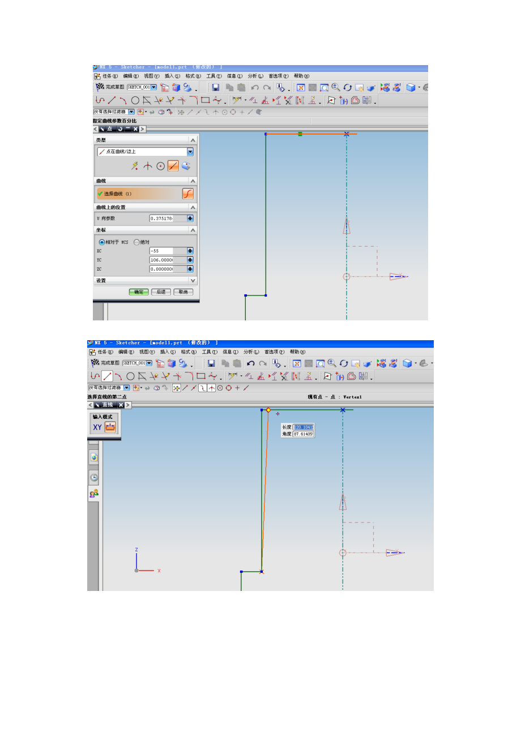Image resolution: width=521 pixels, height=737 pixels.
Task: Click the 后退 (Back) button
Action: (161, 292)
